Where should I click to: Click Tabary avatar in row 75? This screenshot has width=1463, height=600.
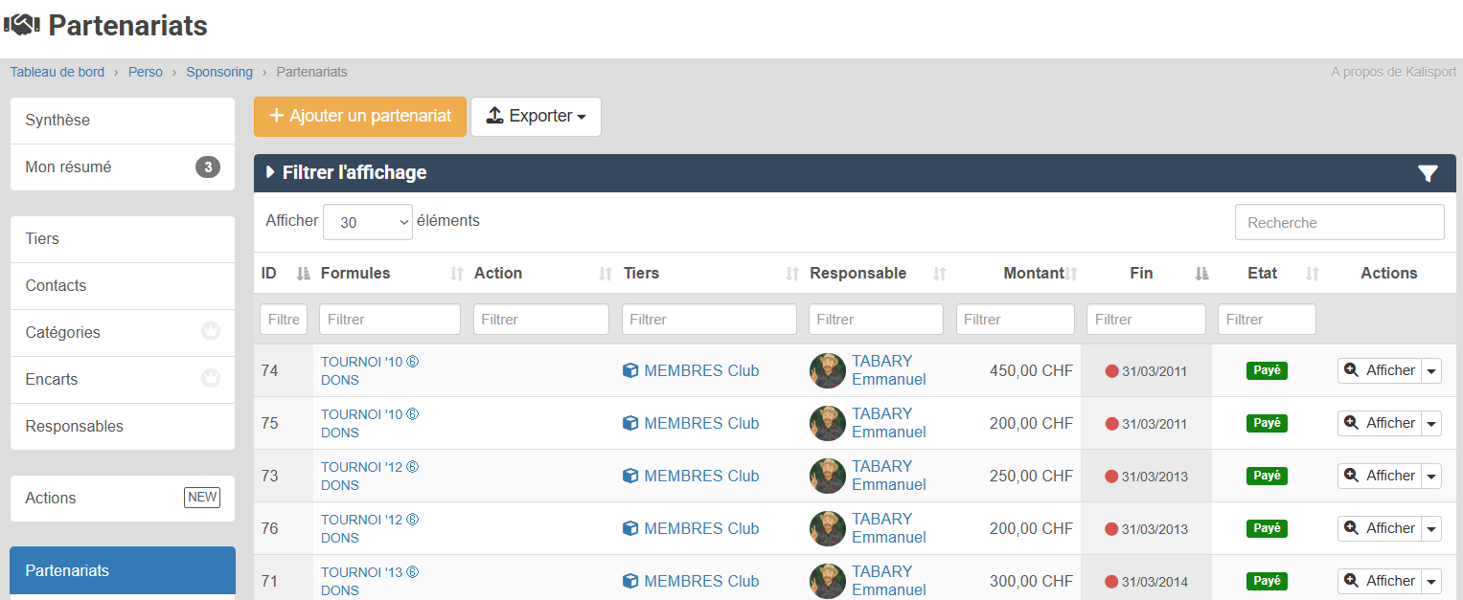tap(827, 423)
